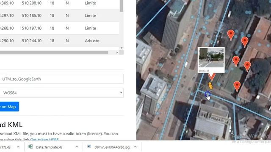
Task: Expand options for D8mVuevU0AAorB6.jpg download
Action: [x=135, y=147]
